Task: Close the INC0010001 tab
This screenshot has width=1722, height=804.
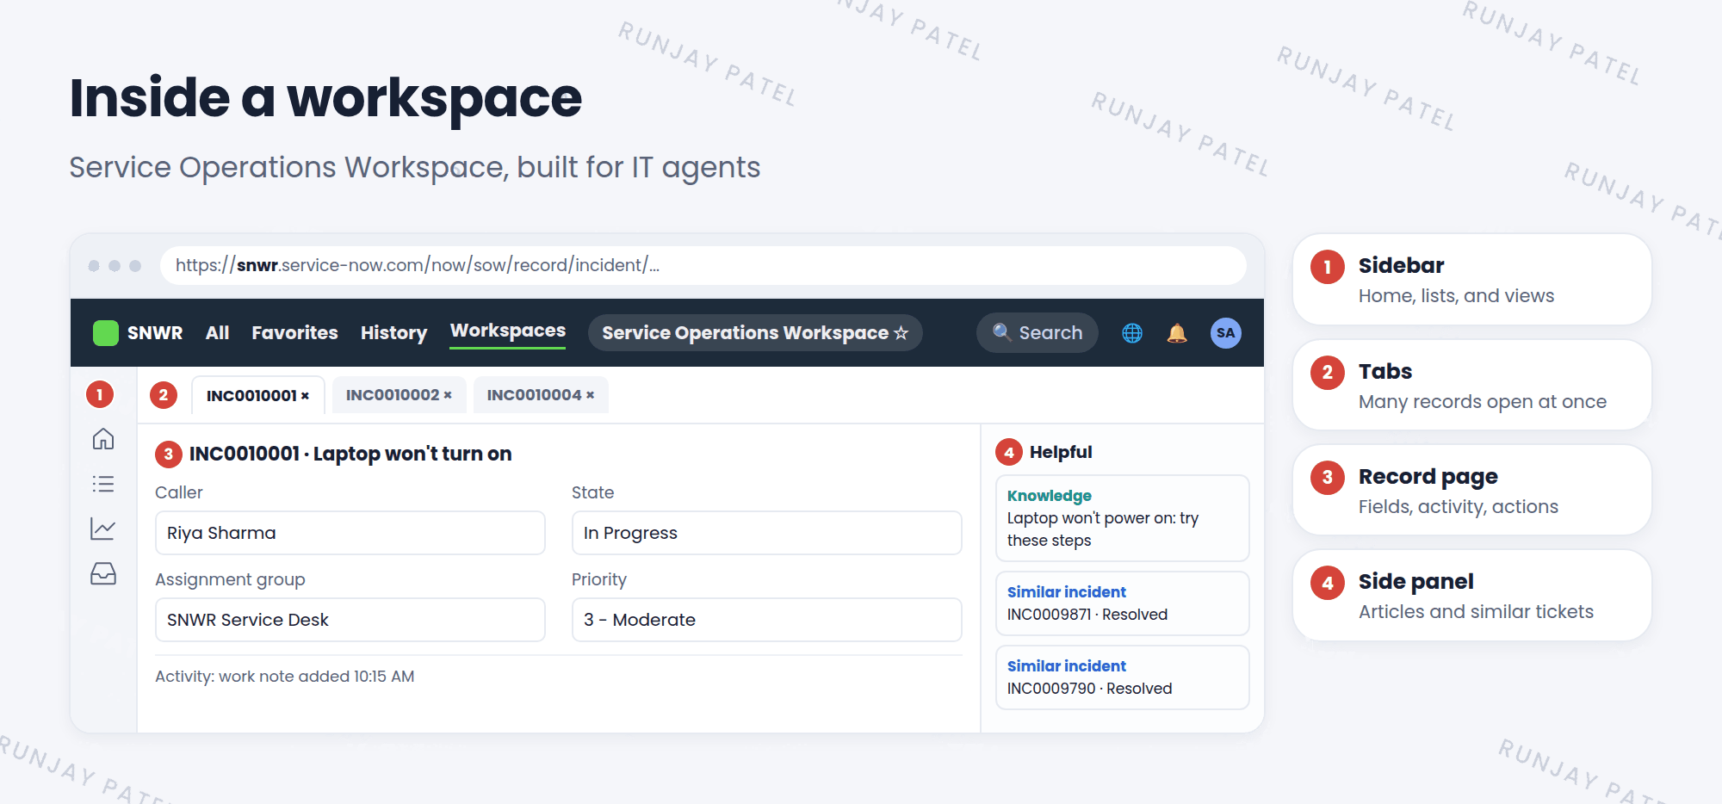Action: pyautogui.click(x=305, y=396)
